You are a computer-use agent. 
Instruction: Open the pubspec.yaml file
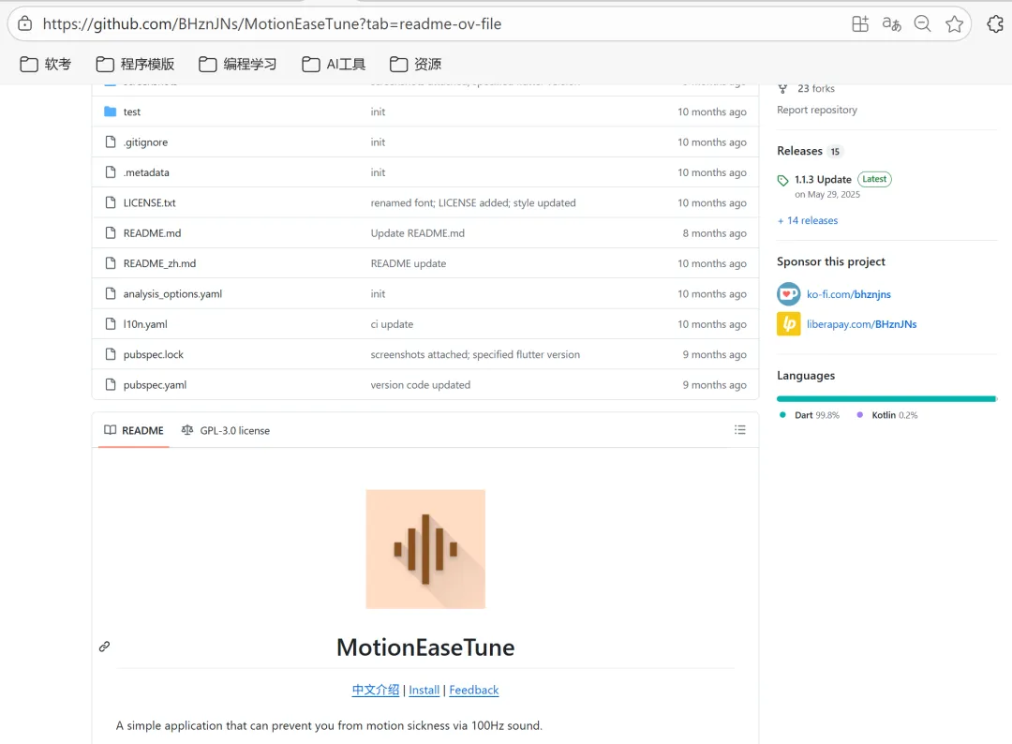coord(155,384)
